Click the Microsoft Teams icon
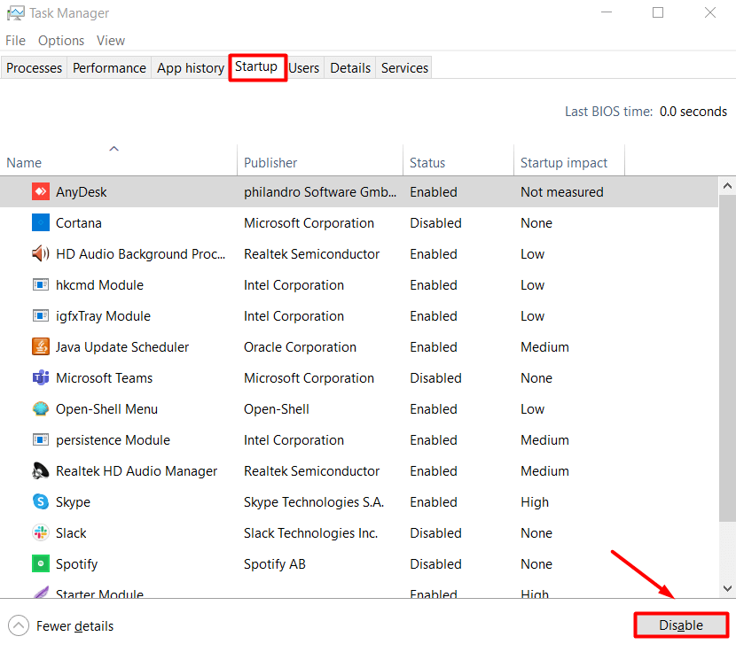The height and width of the screenshot is (652, 736). pyautogui.click(x=41, y=377)
